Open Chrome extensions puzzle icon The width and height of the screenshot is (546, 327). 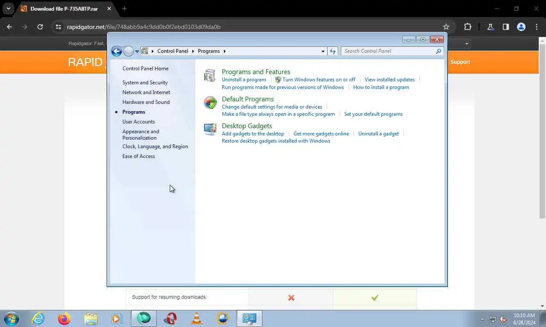(x=468, y=27)
